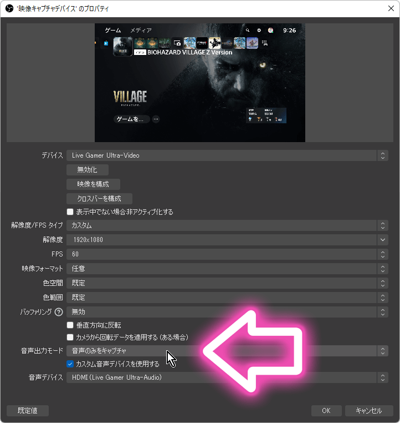Click the 無効化 button
Screen dimensions: 400x423
point(88,170)
